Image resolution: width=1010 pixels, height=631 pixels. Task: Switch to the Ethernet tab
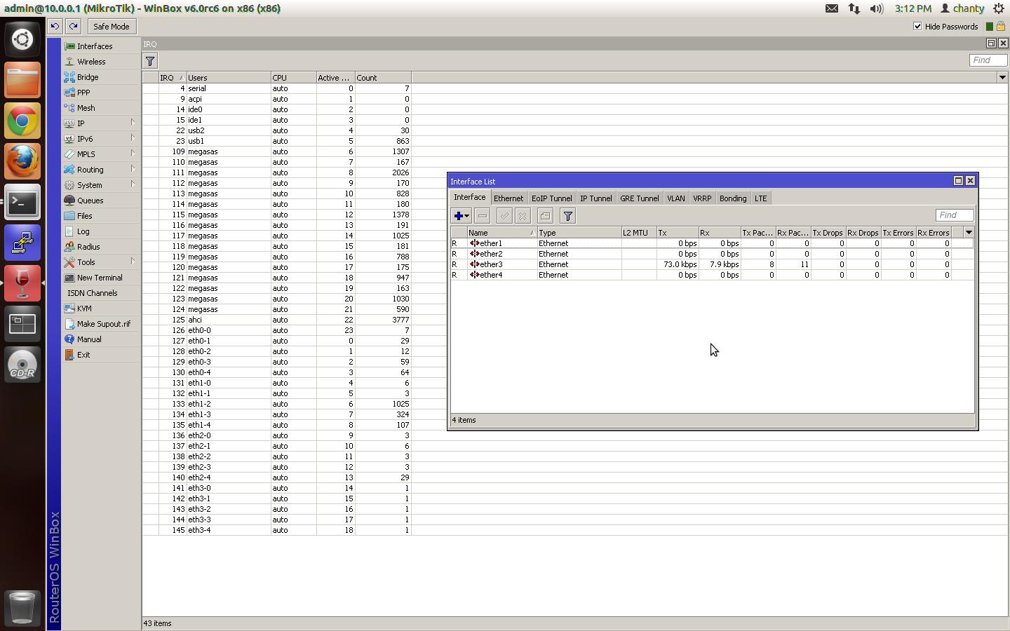tap(509, 198)
